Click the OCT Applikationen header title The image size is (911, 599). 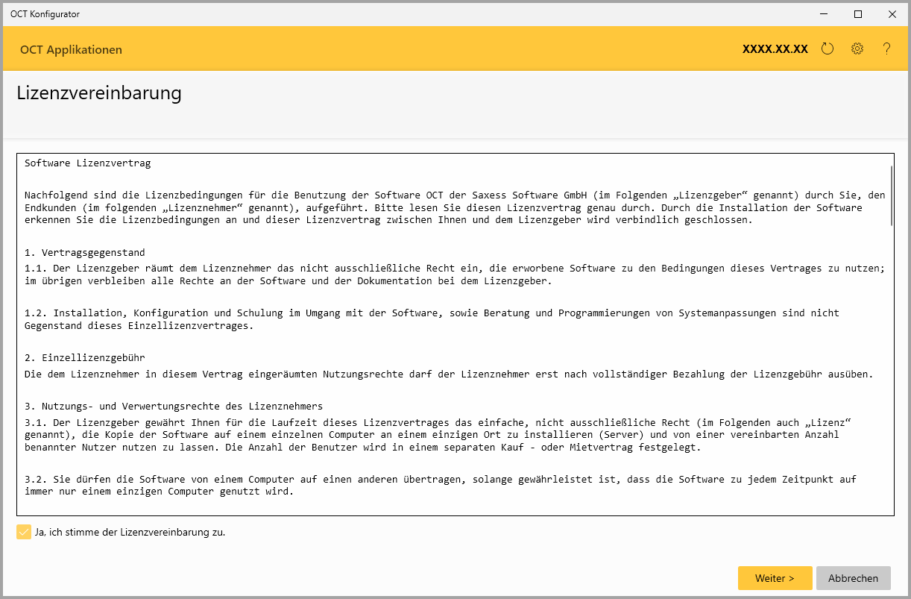(x=71, y=50)
